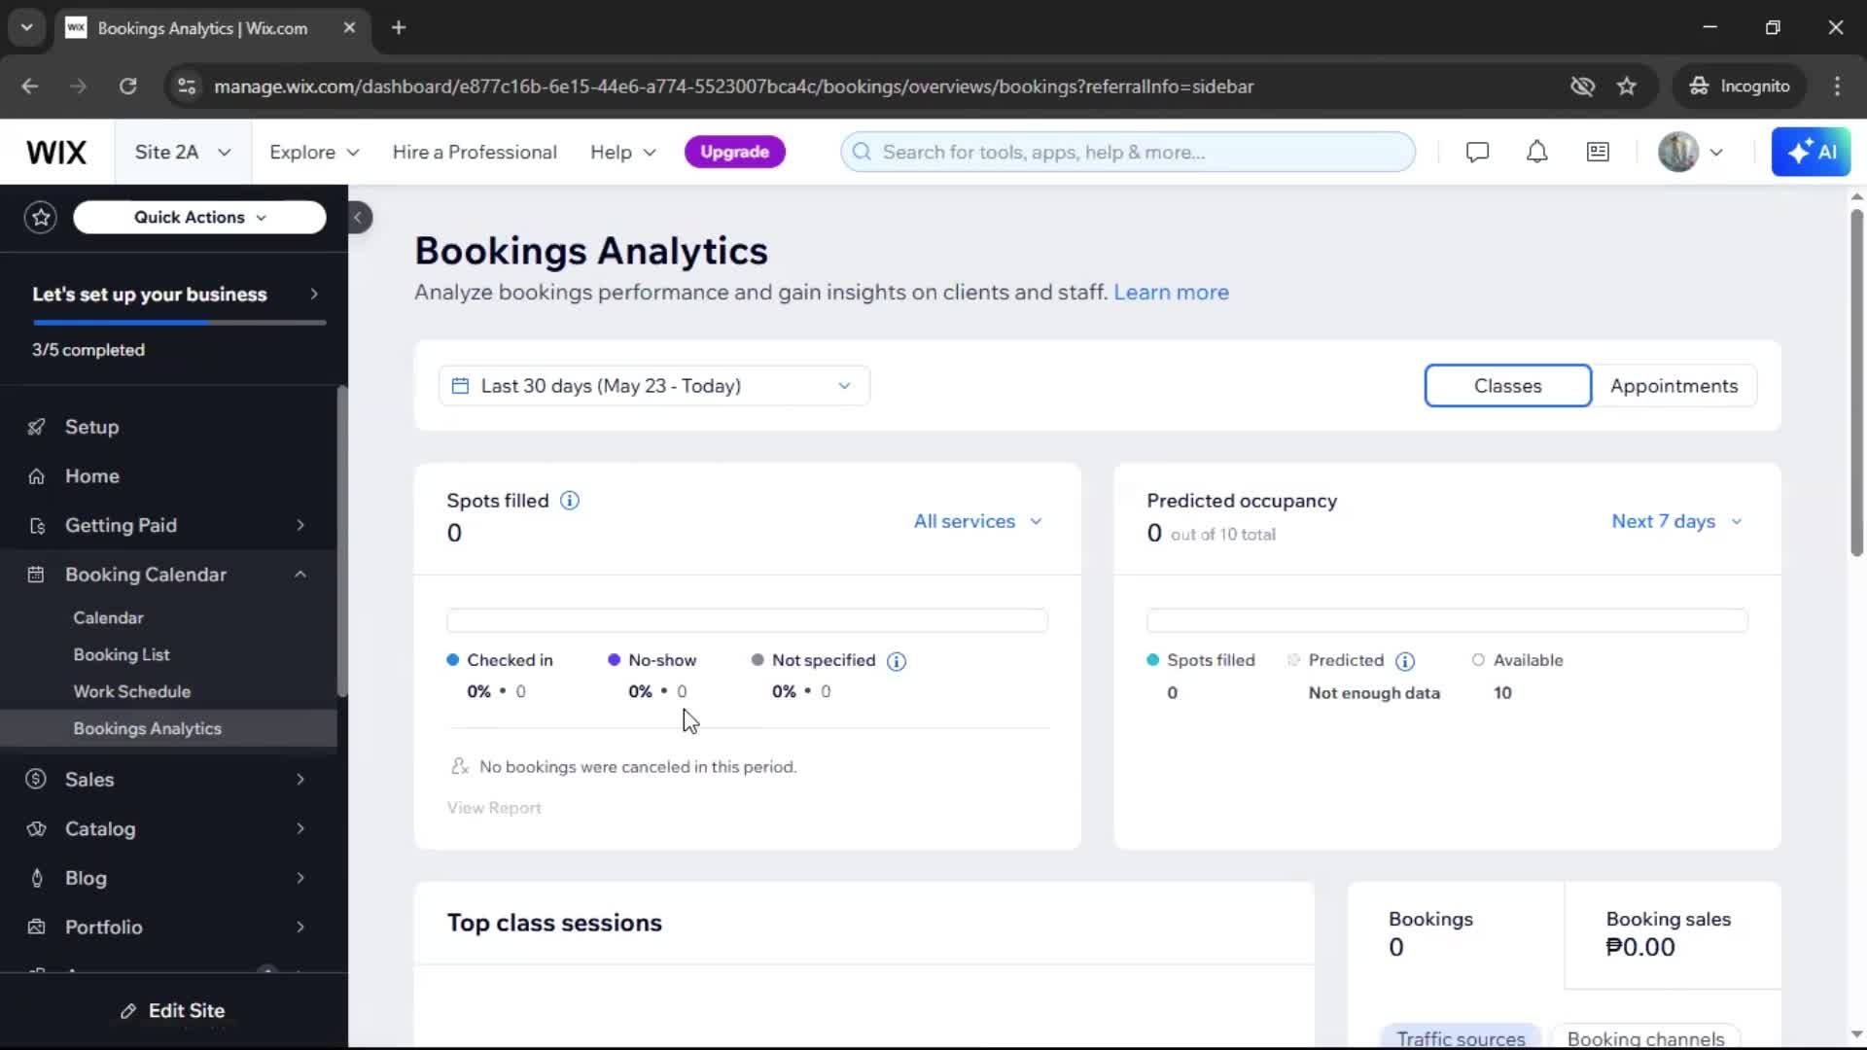This screenshot has width=1867, height=1050.
Task: Open the All services dropdown
Action: point(977,522)
